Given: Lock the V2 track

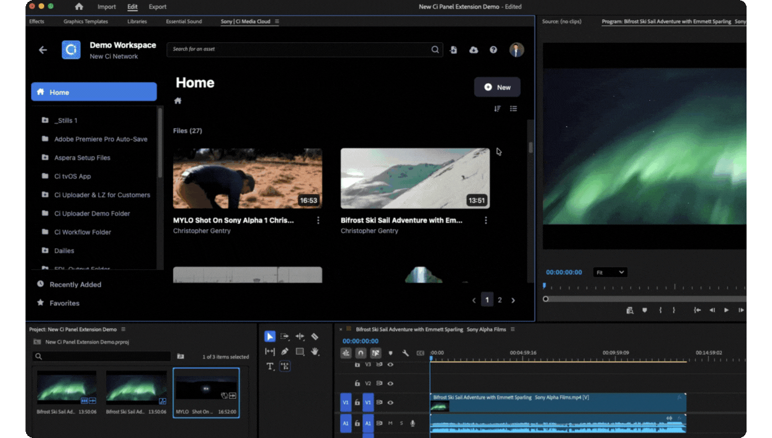Looking at the screenshot, I should click(x=357, y=383).
